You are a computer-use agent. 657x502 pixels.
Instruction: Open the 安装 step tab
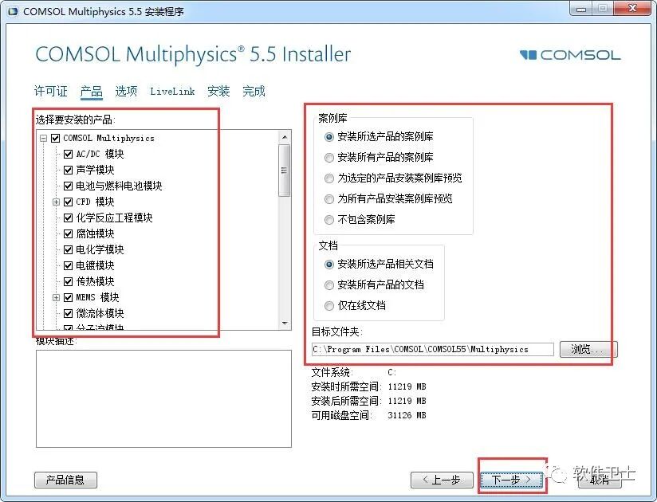(218, 91)
